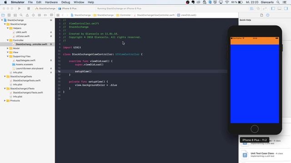
Task: Open the Debug menu
Action: 65,2
